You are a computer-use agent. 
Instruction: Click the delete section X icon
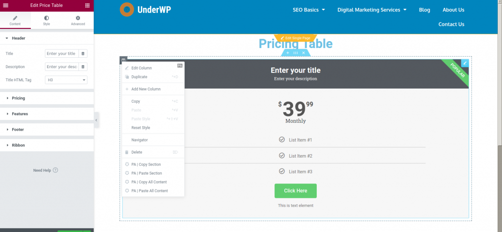point(303,53)
